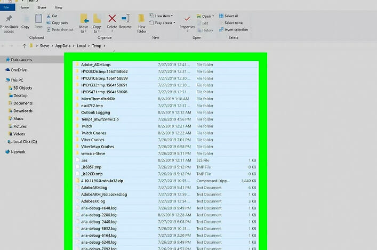Click Invert selection
Screen dimensions: 377x250
point(234,29)
